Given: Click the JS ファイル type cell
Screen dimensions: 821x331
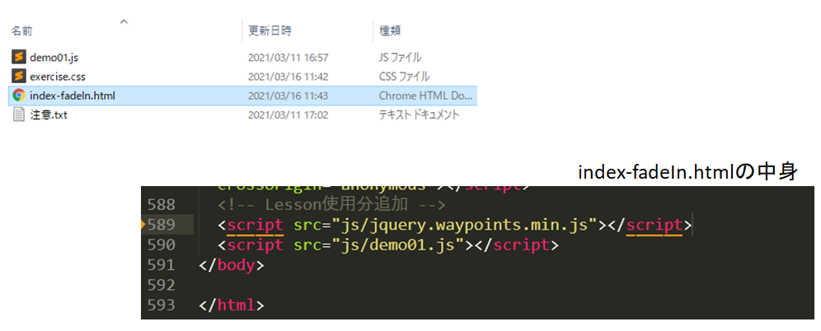Looking at the screenshot, I should (x=400, y=57).
